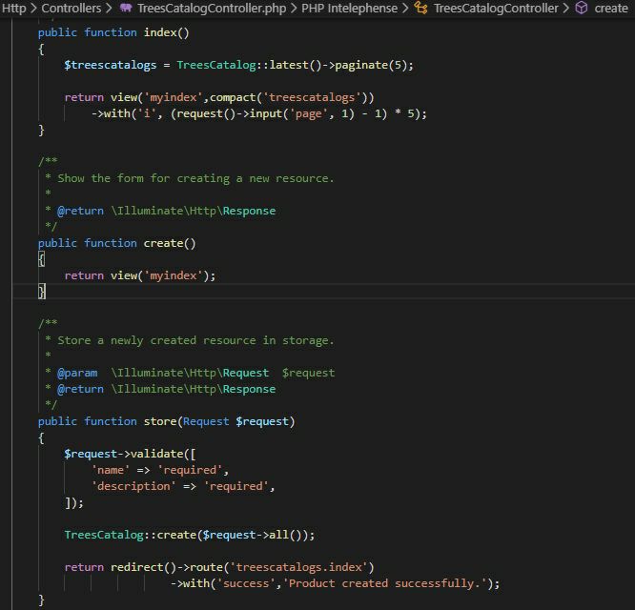Click "return view('myindex');" in create method
Screen dimensions: 635x610
coord(140,275)
